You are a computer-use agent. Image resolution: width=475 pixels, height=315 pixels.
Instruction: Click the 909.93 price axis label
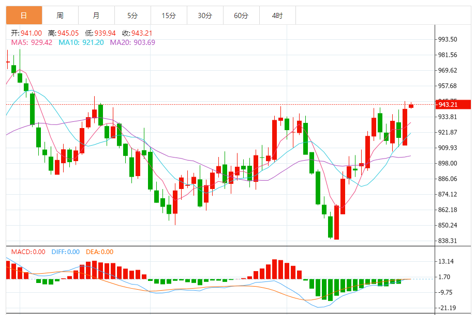coord(448,148)
